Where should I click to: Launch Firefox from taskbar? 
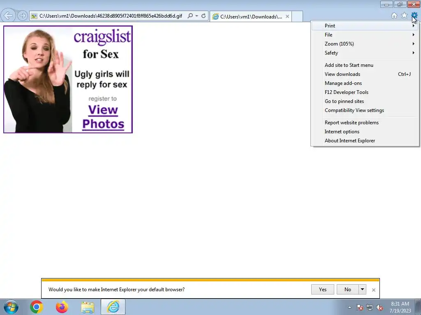62,307
